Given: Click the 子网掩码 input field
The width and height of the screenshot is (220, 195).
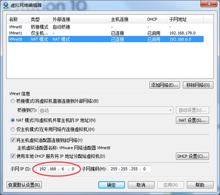Looking at the screenshot, I should (x=129, y=169).
